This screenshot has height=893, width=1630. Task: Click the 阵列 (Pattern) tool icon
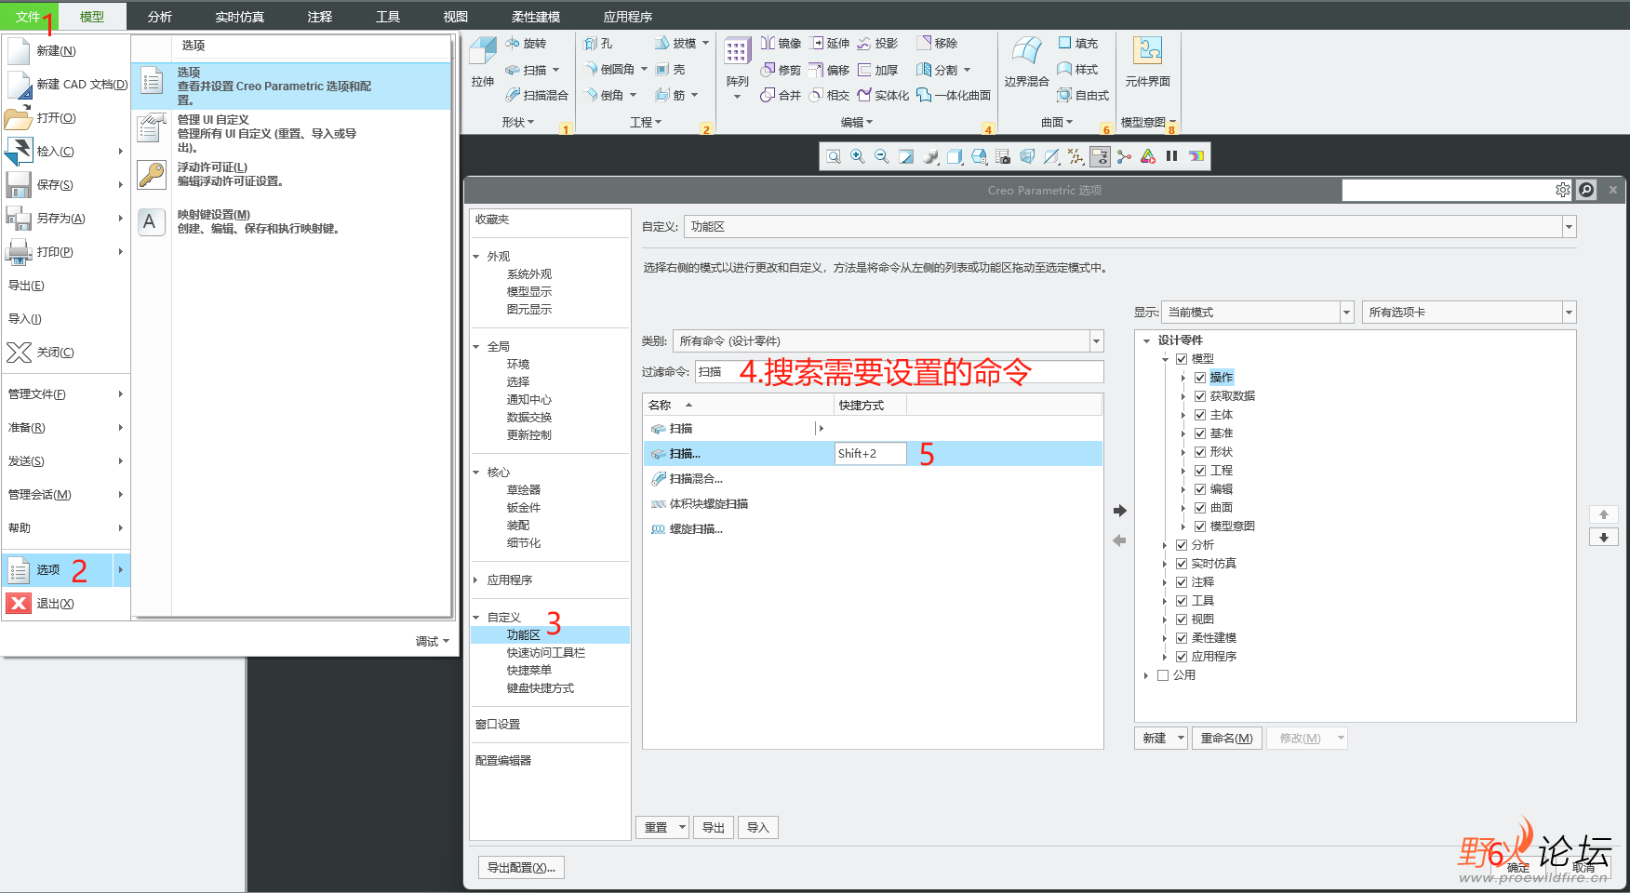(737, 52)
